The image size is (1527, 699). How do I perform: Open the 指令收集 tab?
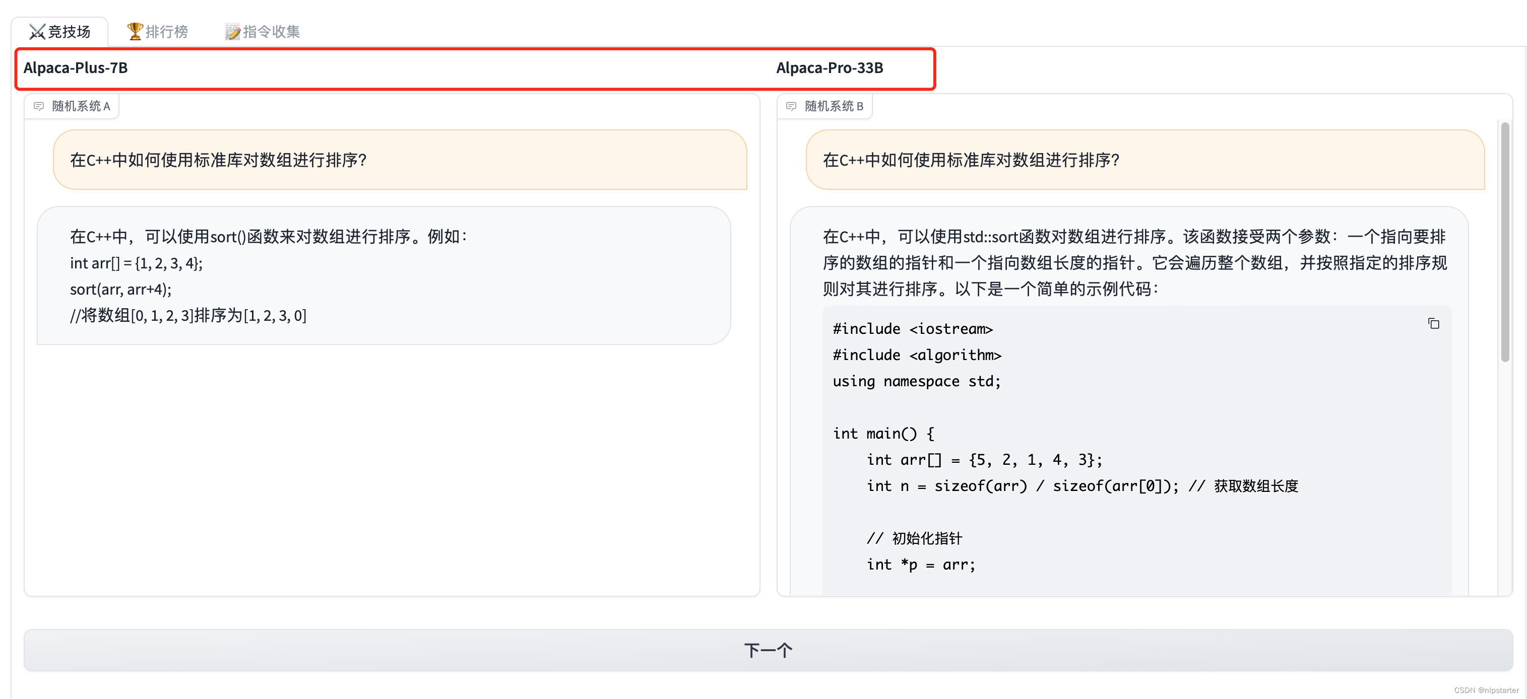[x=271, y=31]
